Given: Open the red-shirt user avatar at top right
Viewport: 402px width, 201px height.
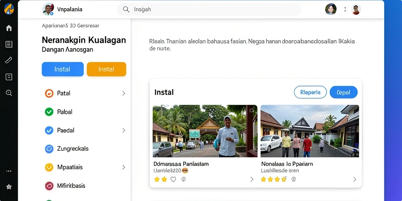Looking at the screenshot, I should (x=356, y=9).
